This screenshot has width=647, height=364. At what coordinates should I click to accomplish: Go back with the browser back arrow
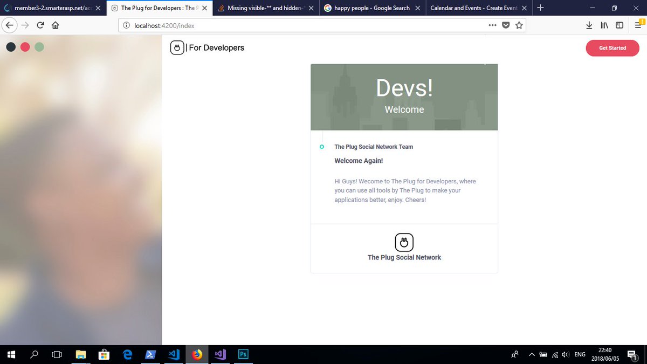10,25
